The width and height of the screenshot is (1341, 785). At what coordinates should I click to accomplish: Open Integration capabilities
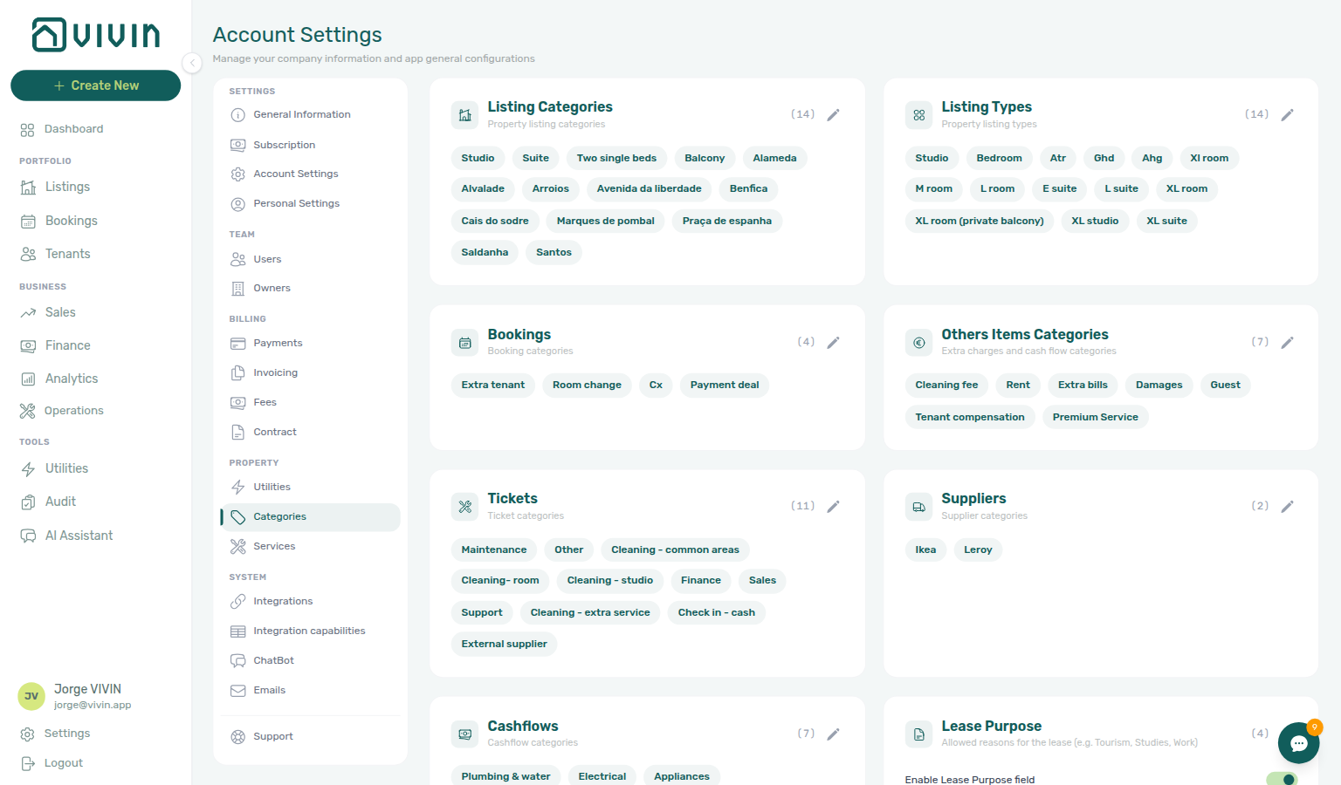pos(310,631)
